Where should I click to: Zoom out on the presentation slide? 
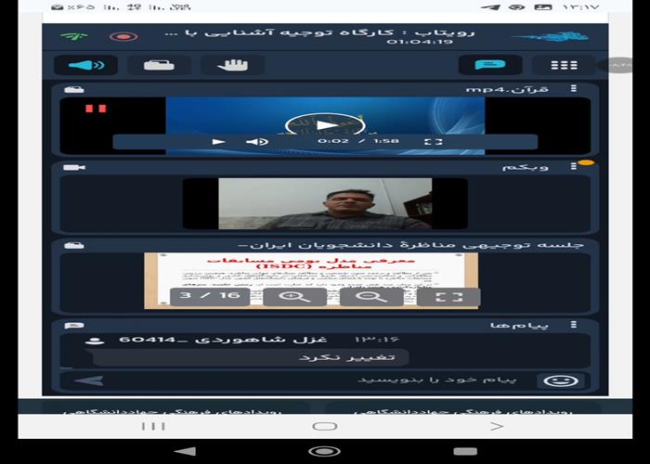[x=371, y=297]
